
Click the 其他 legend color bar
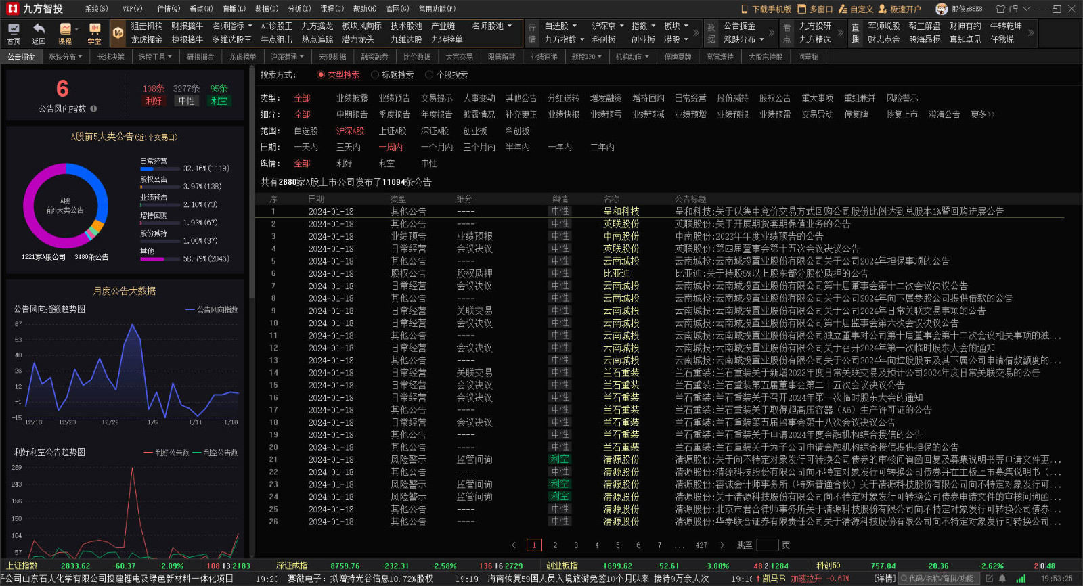click(160, 258)
